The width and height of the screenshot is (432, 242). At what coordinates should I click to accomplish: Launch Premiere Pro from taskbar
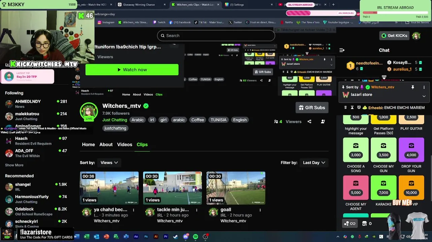point(166,237)
